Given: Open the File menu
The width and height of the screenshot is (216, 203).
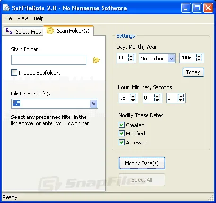Looking at the screenshot, I should coord(8,18).
